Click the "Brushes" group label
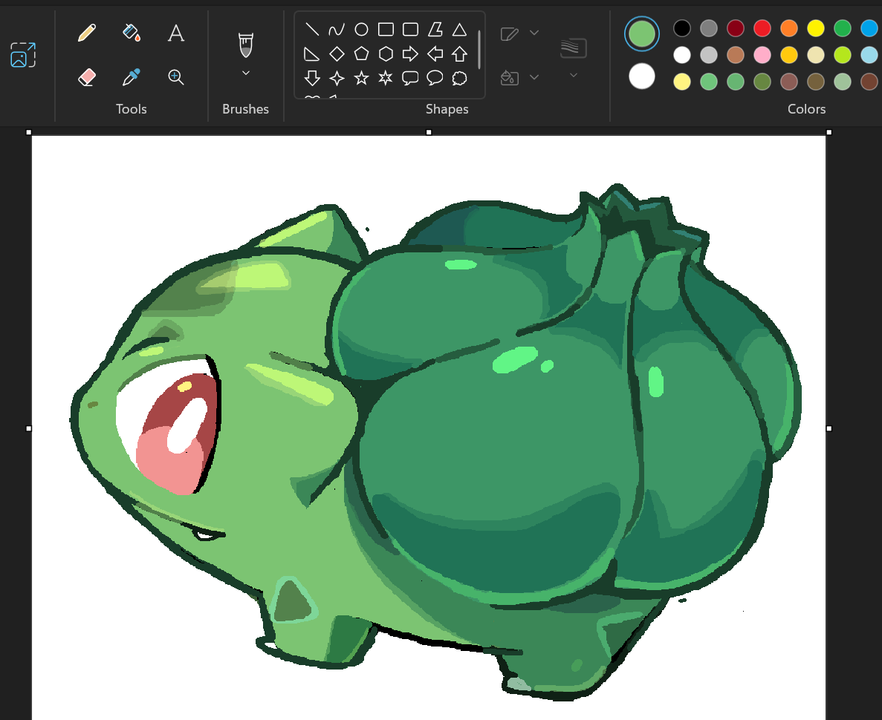 245,109
